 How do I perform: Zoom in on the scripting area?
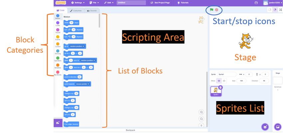click(x=201, y=112)
